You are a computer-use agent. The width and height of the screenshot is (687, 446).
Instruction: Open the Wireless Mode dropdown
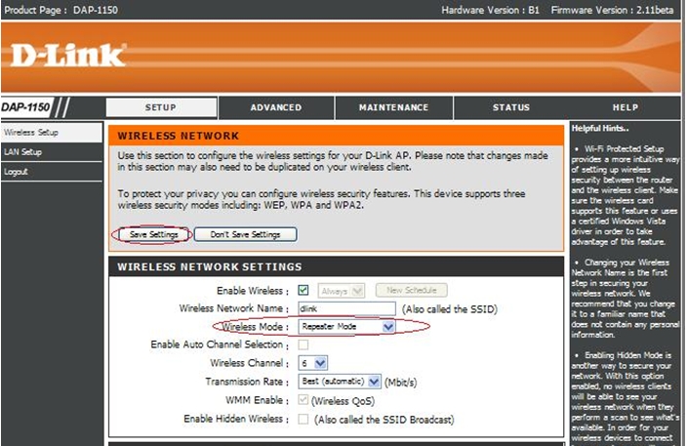pyautogui.click(x=345, y=327)
